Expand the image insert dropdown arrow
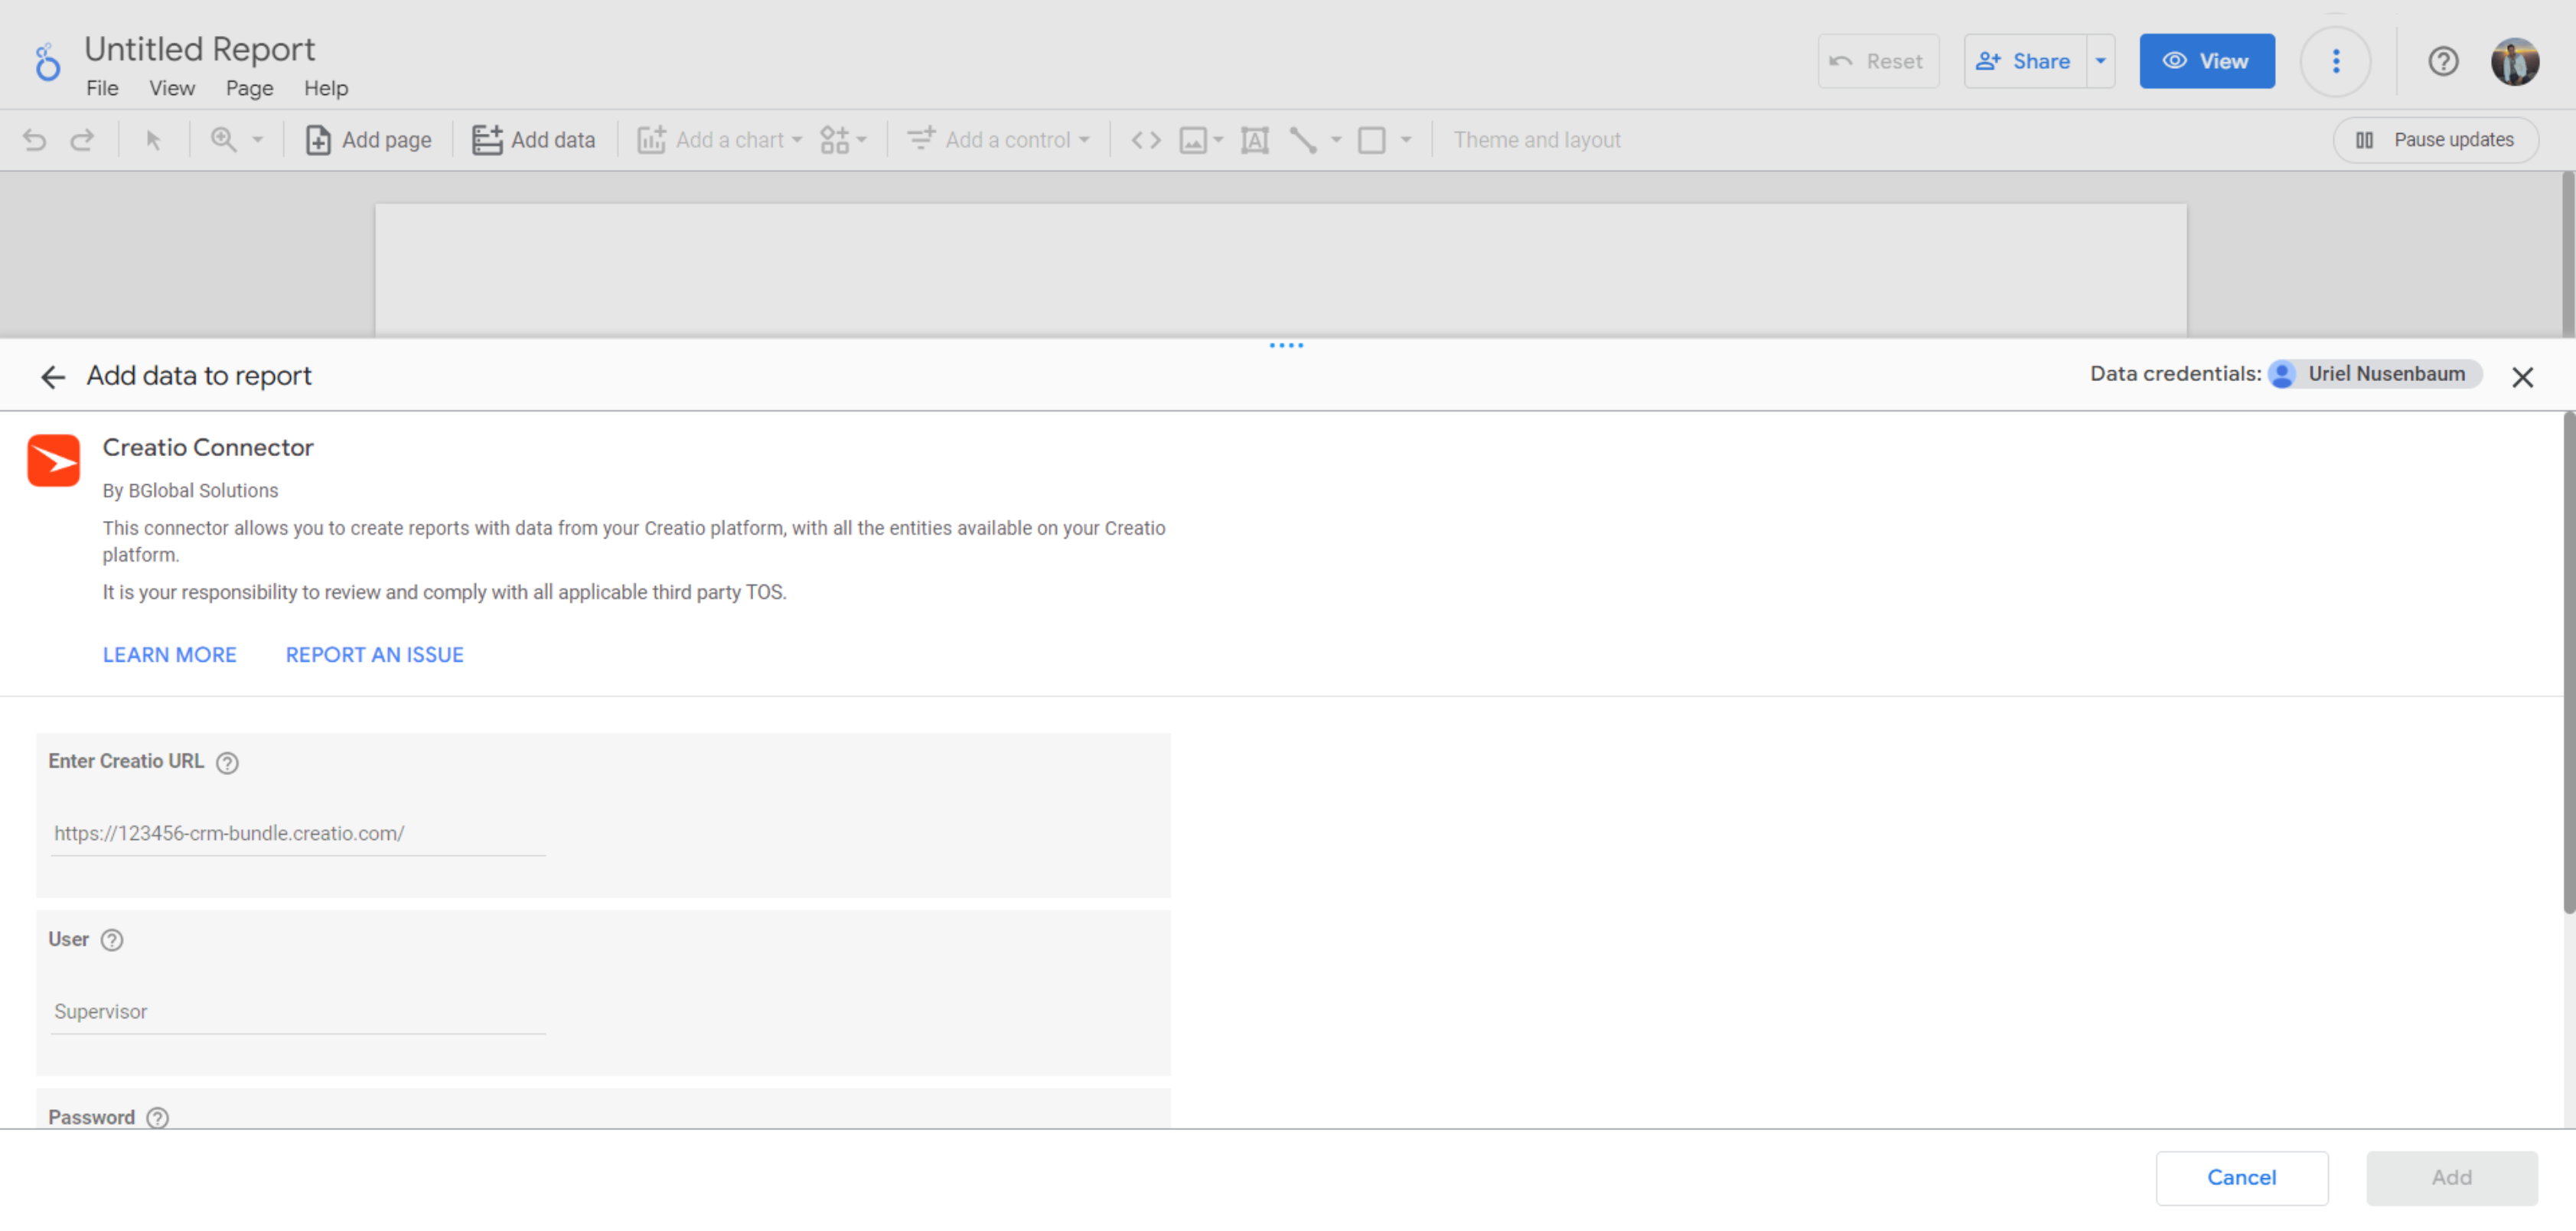The image size is (2576, 1231). [x=1218, y=140]
